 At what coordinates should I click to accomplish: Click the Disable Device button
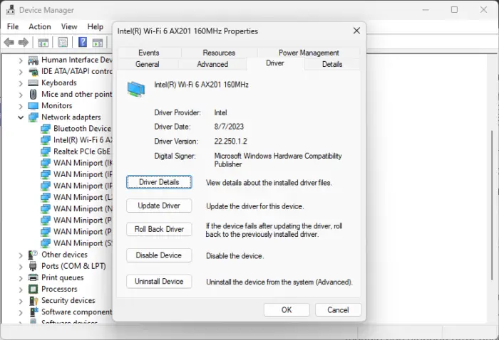click(159, 255)
